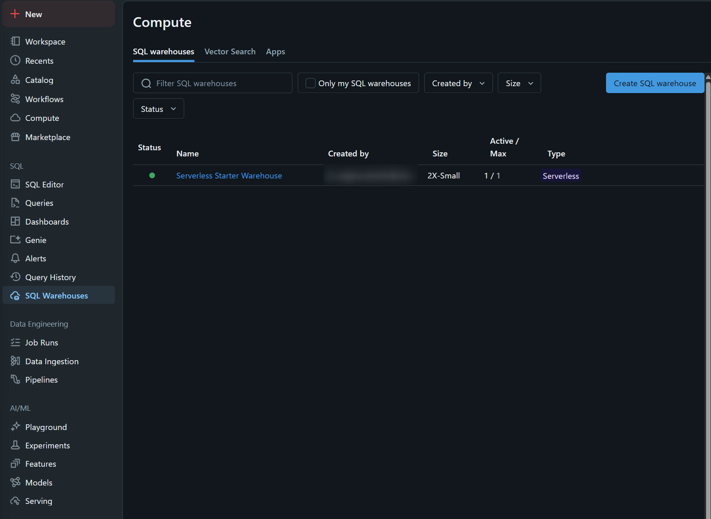Click the Compute page heading
This screenshot has height=519, width=711.
tap(162, 22)
